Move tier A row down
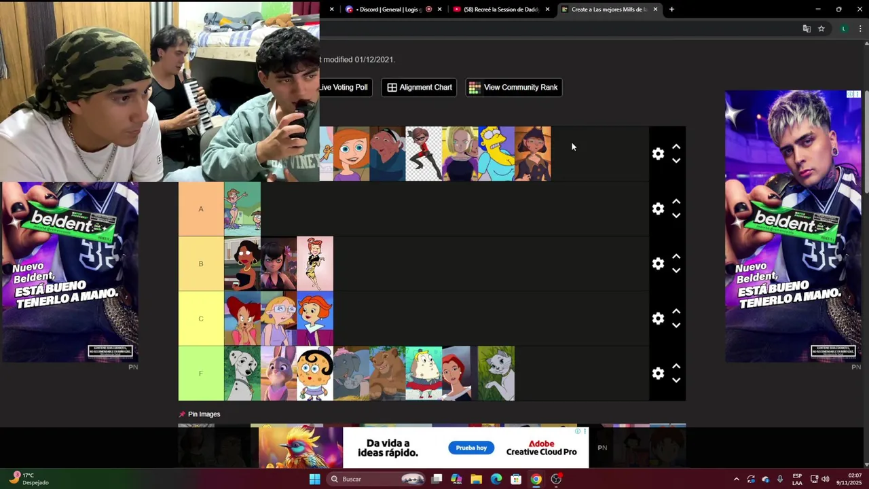Image resolution: width=869 pixels, height=489 pixels. (x=676, y=216)
